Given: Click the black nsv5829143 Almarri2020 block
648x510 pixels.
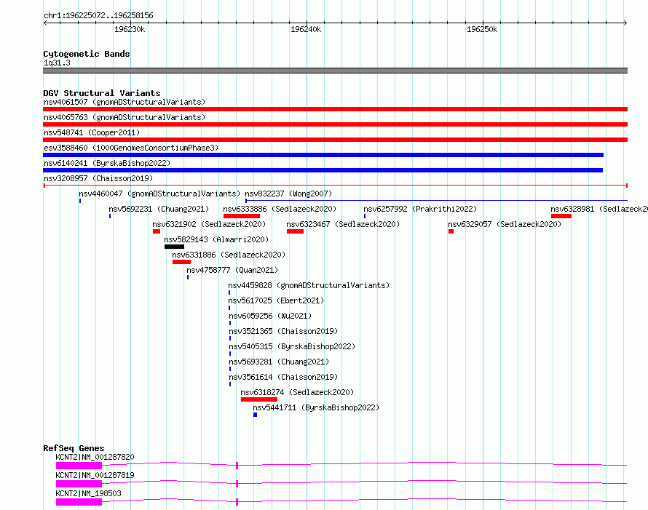Looking at the screenshot, I should pos(175,247).
